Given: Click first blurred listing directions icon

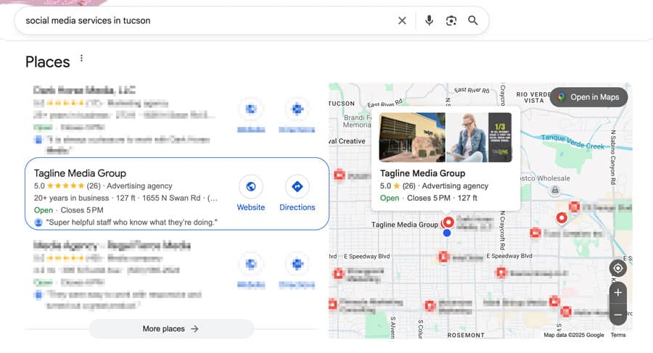Looking at the screenshot, I should coord(297,109).
